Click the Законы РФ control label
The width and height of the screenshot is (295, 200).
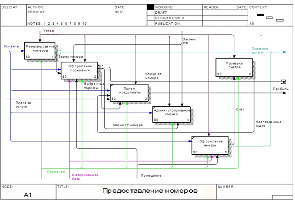[x=189, y=41]
